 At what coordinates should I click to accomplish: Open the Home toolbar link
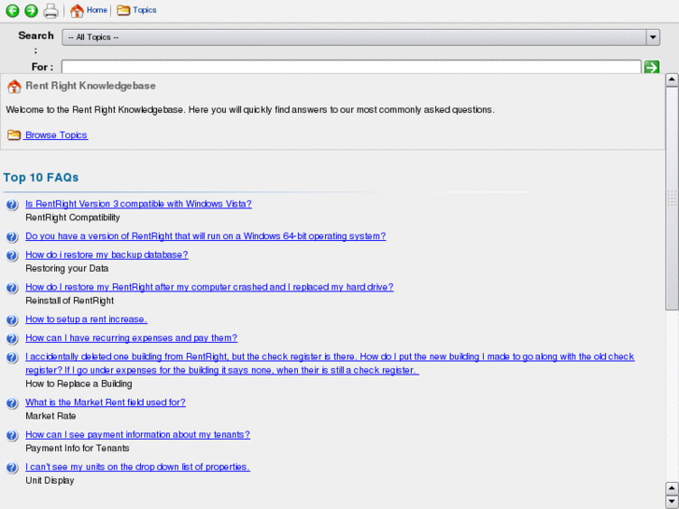[96, 10]
